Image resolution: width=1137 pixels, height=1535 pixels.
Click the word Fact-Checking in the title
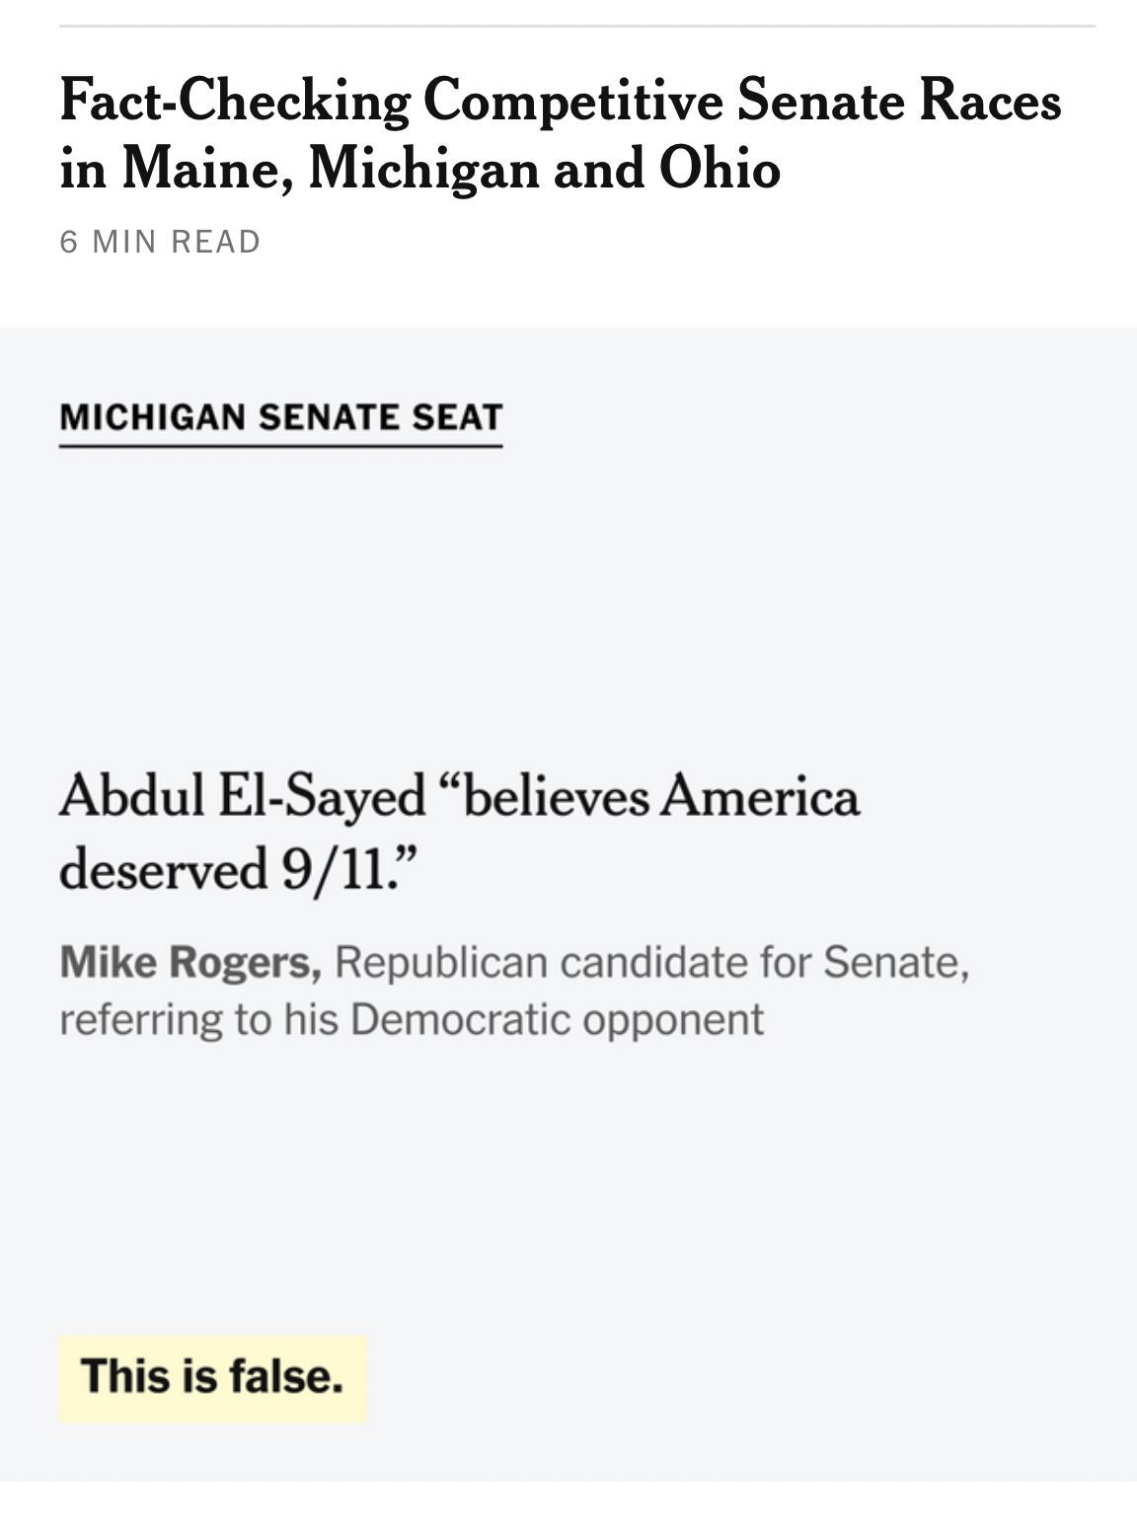235,102
